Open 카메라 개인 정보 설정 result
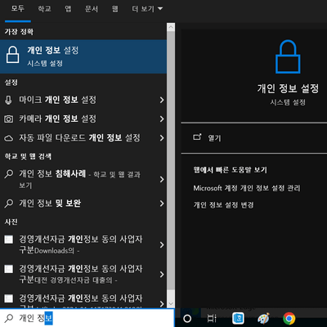The image size is (327, 327). point(83,119)
